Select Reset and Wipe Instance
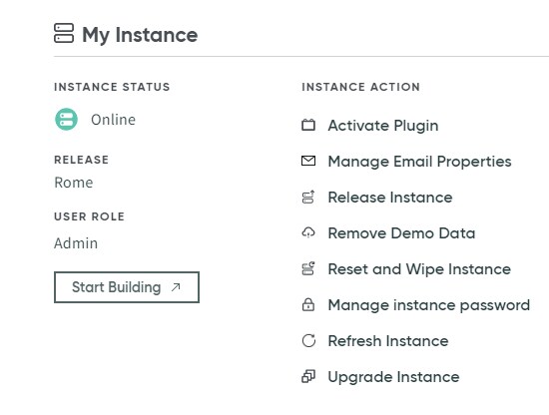The image size is (549, 415). 419,269
